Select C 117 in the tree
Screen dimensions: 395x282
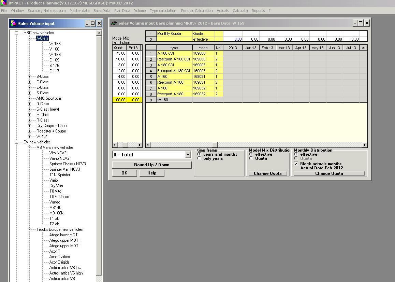click(x=54, y=71)
